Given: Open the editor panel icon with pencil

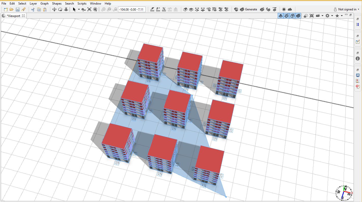Looking at the screenshot, I should pyautogui.click(x=358, y=42).
